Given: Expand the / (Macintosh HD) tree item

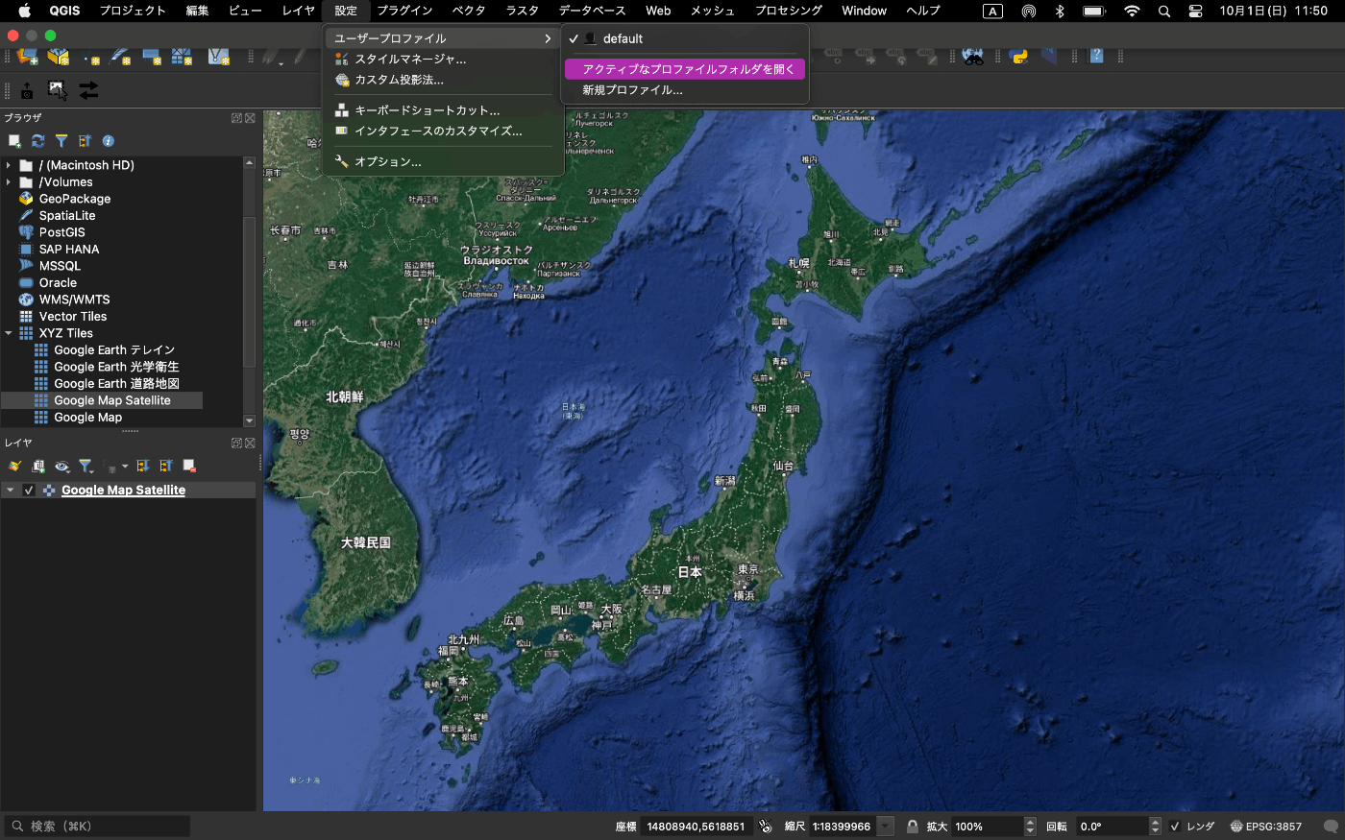Looking at the screenshot, I should (9, 165).
